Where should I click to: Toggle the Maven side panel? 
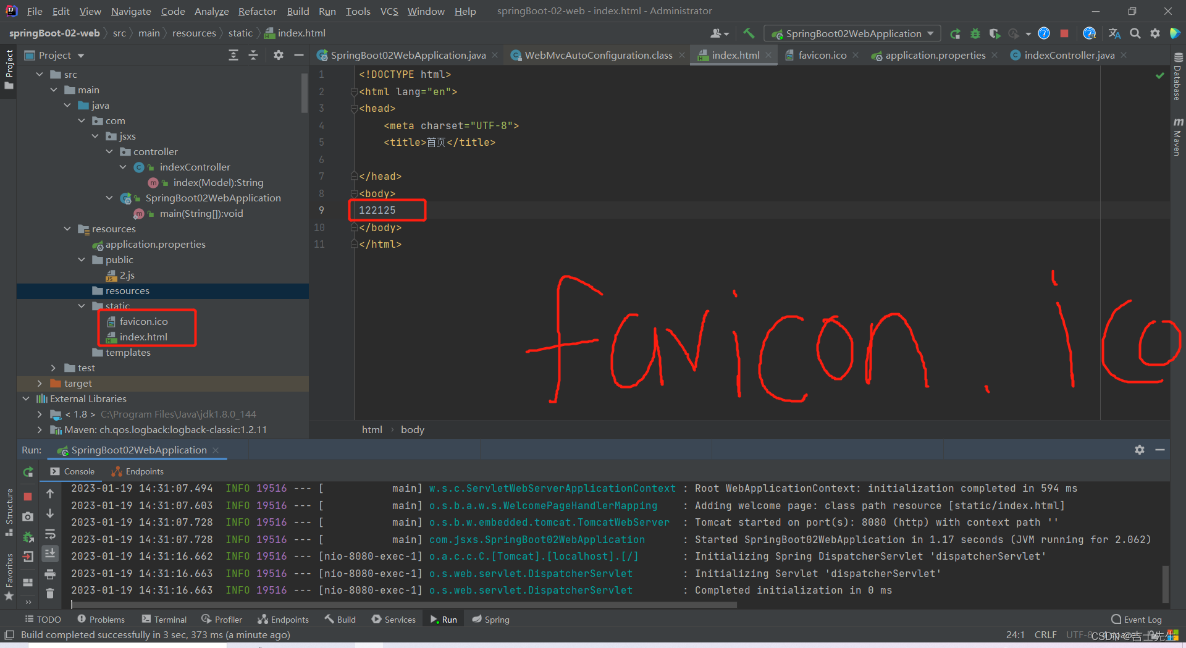coord(1178,137)
